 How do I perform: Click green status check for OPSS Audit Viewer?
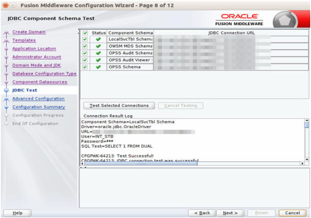98,60
